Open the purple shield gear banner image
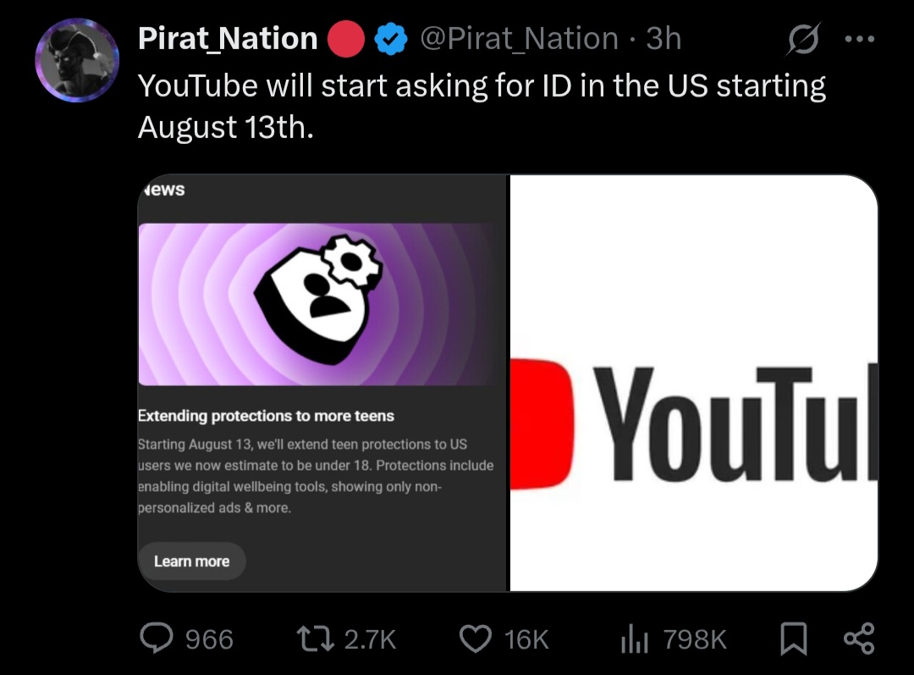This screenshot has height=675, width=914. [x=319, y=304]
